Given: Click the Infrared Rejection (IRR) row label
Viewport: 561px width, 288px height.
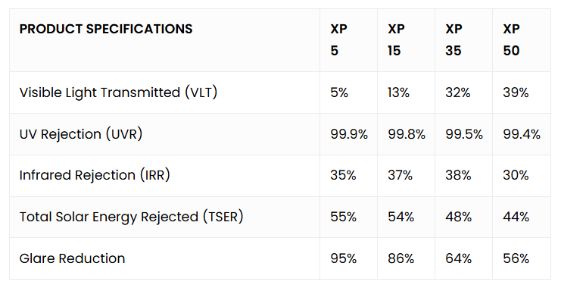Looking at the screenshot, I should pos(95,175).
